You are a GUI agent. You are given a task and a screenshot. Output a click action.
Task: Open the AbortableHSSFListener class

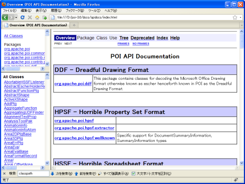tap(24, 82)
